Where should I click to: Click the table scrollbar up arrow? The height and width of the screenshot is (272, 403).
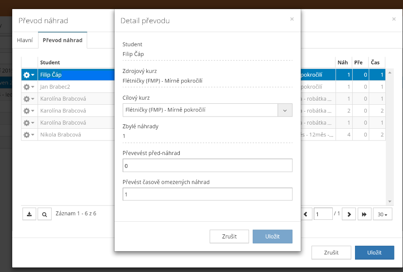(389, 73)
